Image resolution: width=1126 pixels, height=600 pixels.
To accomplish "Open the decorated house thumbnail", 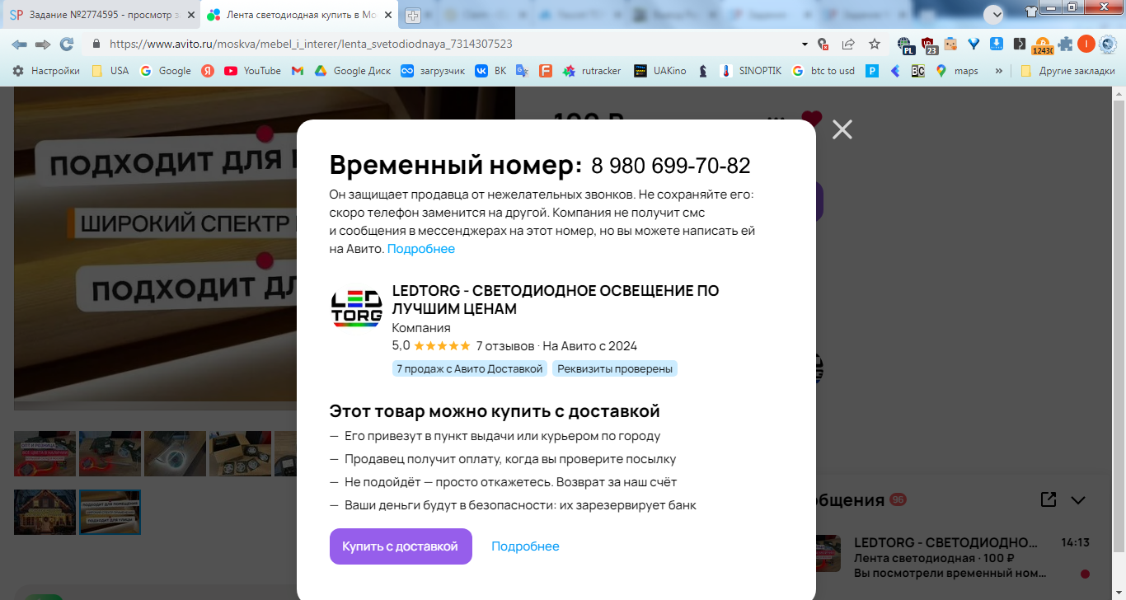I will (45, 512).
